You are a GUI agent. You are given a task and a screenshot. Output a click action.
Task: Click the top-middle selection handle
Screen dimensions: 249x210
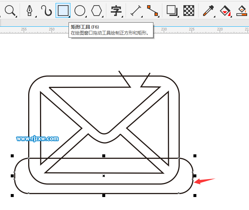104,156
